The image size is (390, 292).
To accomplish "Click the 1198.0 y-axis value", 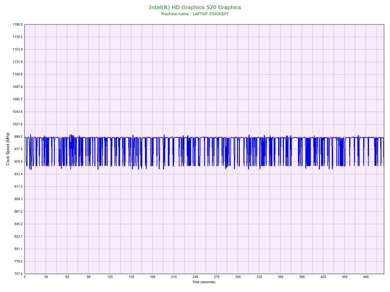I will tap(17, 24).
